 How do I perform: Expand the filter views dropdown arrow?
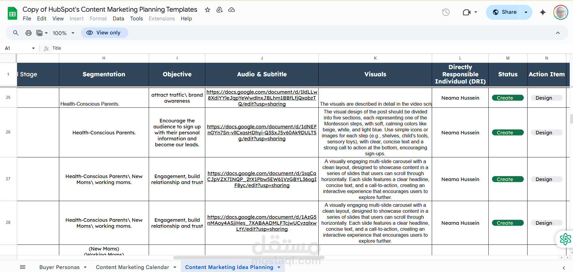(x=46, y=33)
